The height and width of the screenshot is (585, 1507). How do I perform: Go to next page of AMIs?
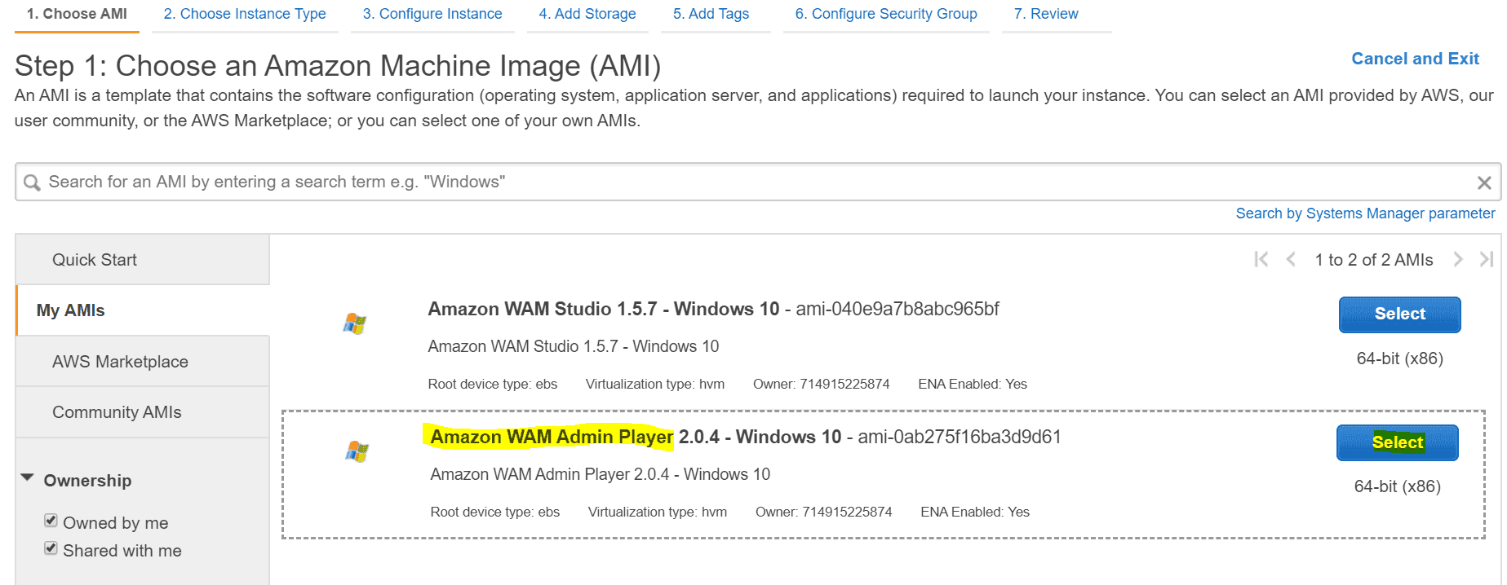coord(1458,260)
